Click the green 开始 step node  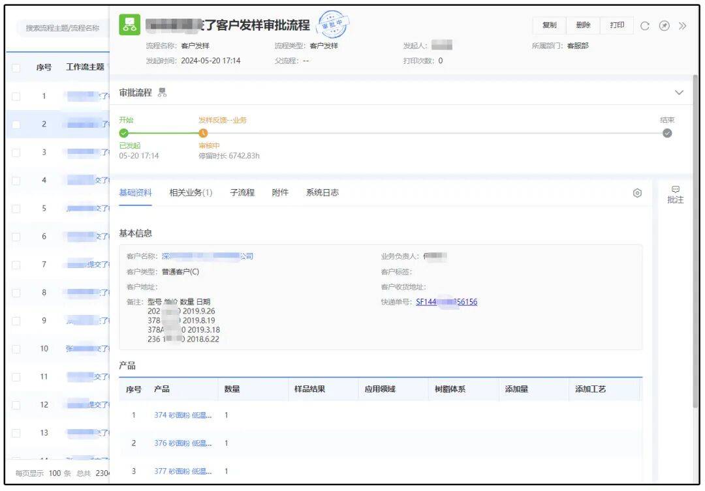[123, 133]
